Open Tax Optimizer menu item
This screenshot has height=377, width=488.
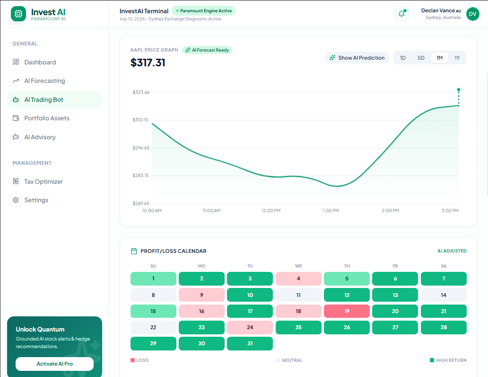click(x=54, y=181)
